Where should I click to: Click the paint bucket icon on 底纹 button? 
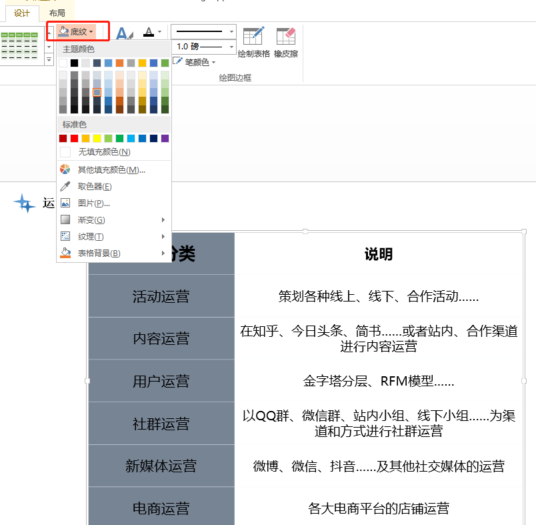coord(63,31)
